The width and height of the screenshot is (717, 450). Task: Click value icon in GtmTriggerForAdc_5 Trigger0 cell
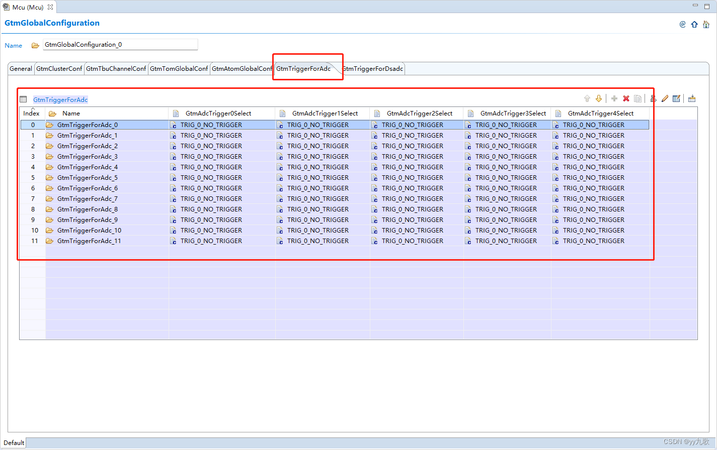(x=173, y=178)
